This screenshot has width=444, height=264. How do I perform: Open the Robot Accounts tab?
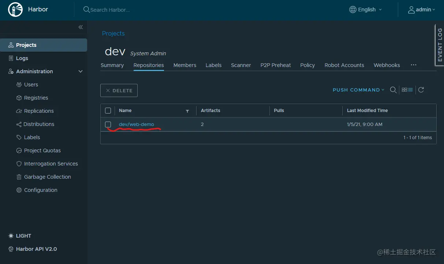click(x=344, y=65)
